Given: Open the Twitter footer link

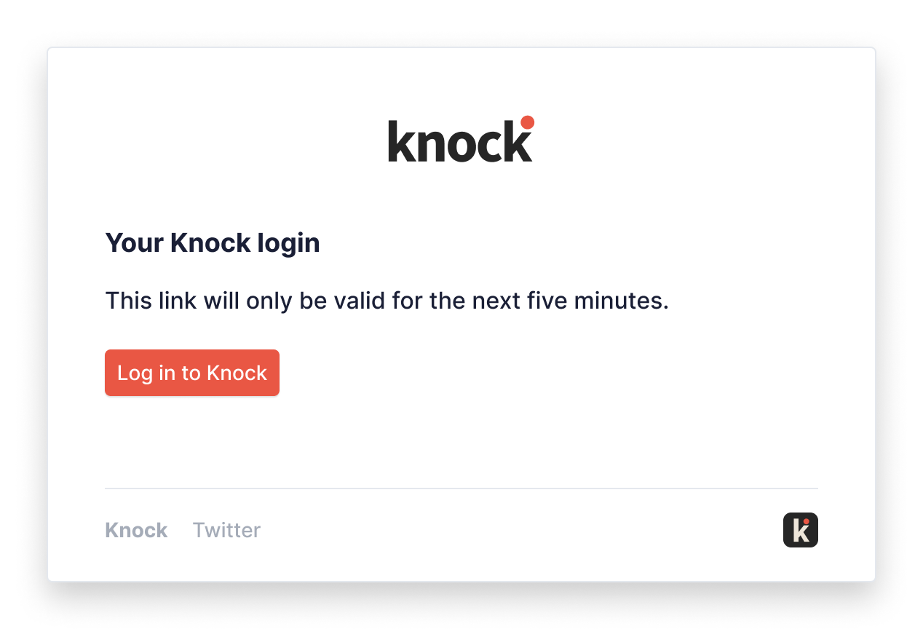Looking at the screenshot, I should (226, 530).
